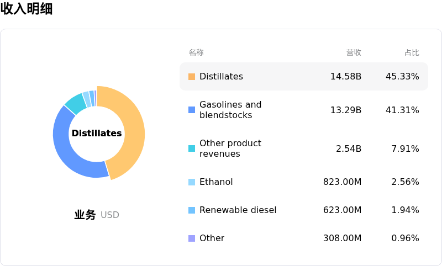Click the blue Gasolines and blendstocks swatch
This screenshot has width=442, height=266.
[192, 110]
